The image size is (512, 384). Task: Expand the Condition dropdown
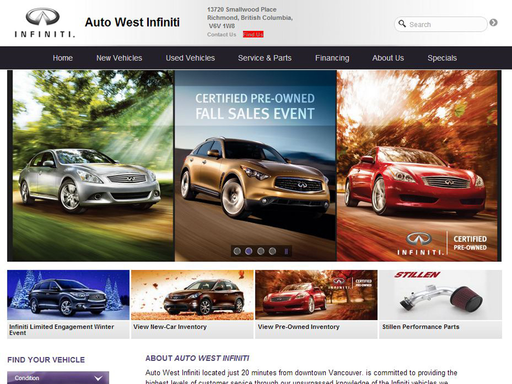coord(58,378)
